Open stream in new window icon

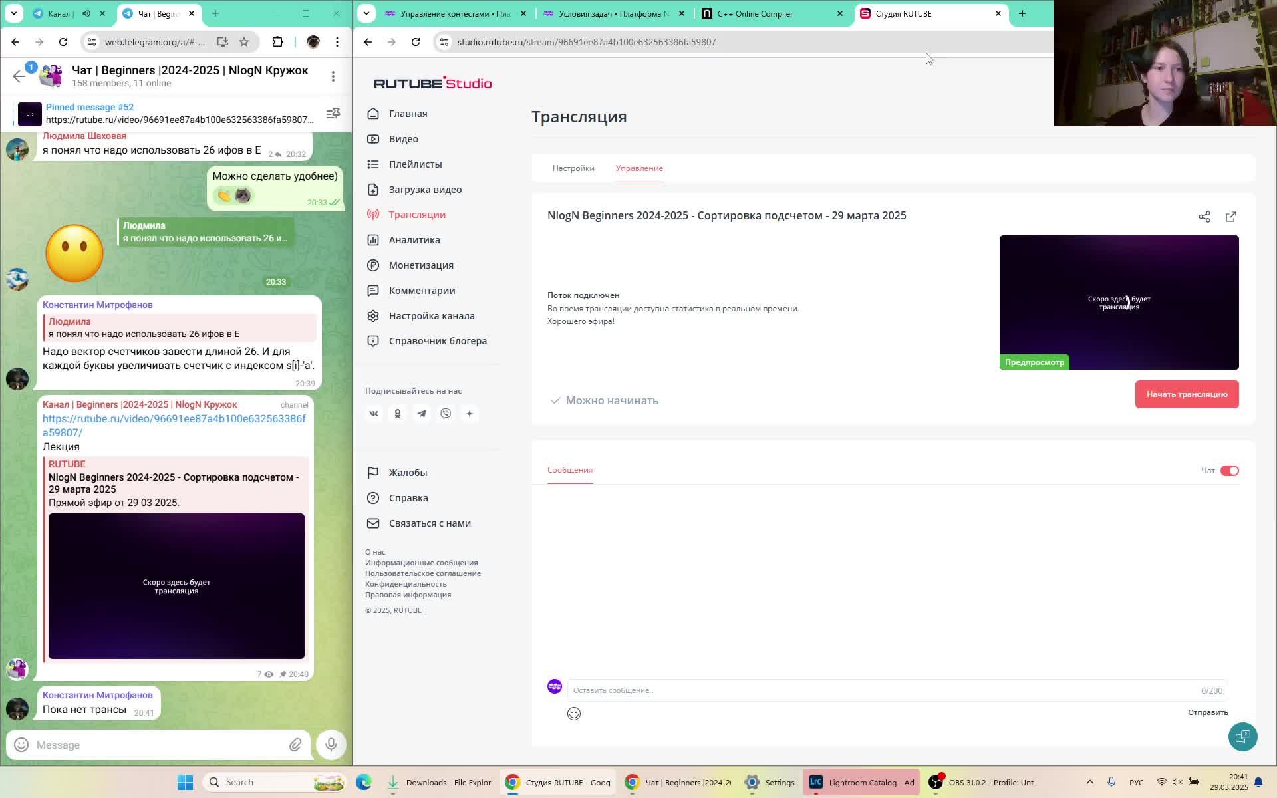[1231, 217]
